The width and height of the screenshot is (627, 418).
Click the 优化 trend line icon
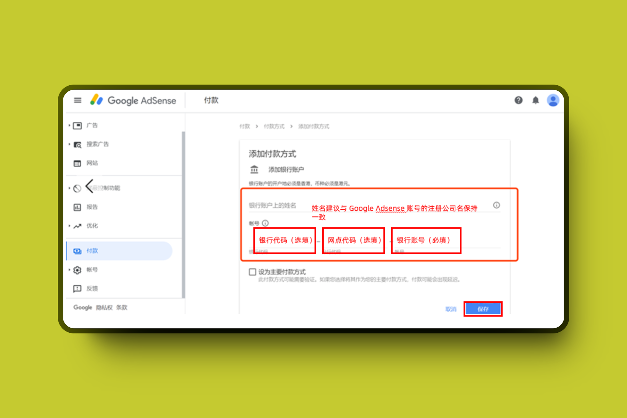tap(77, 226)
